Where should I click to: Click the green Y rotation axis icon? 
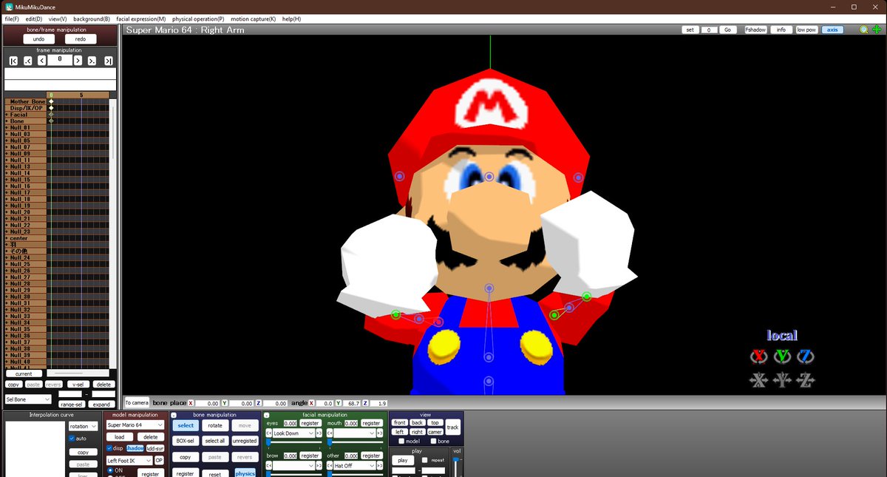coord(782,356)
